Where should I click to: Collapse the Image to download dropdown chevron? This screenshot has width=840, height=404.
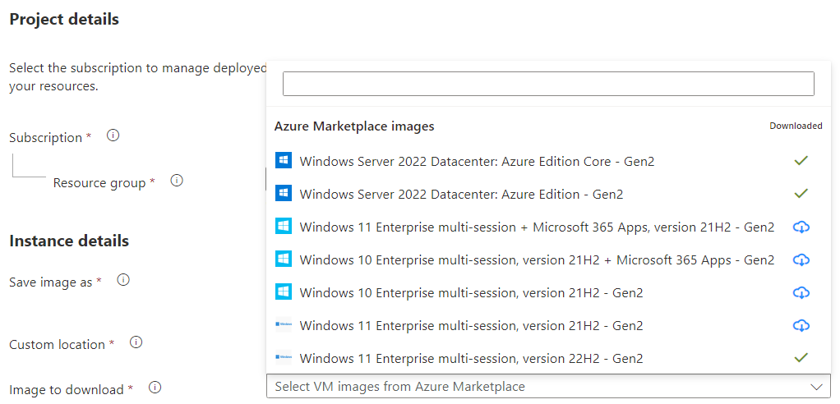(815, 387)
